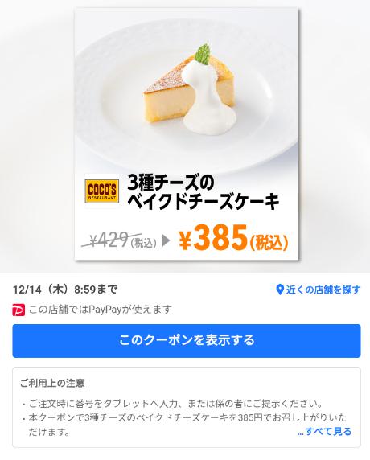Select the 3種チーズのベイクドチーズケーキ title

click(203, 192)
